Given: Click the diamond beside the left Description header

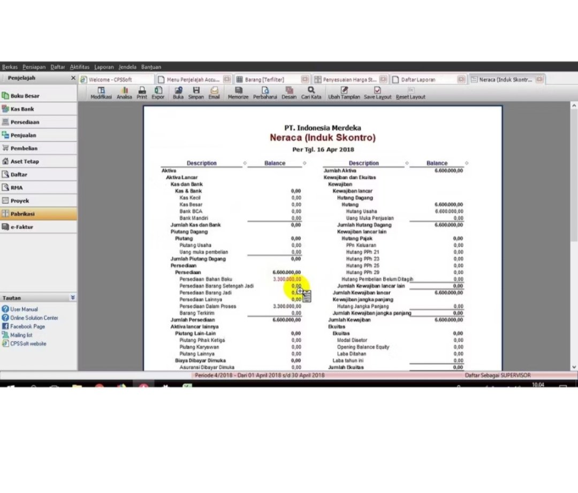Looking at the screenshot, I should click(x=245, y=163).
